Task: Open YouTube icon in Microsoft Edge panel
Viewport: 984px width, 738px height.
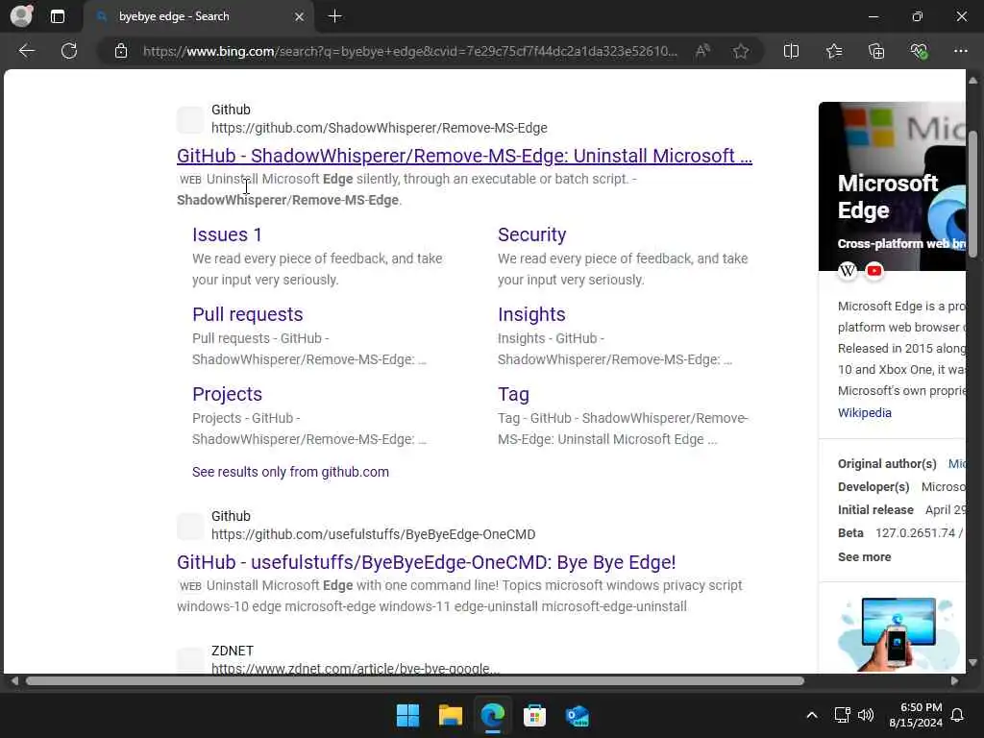Action: coord(874,270)
